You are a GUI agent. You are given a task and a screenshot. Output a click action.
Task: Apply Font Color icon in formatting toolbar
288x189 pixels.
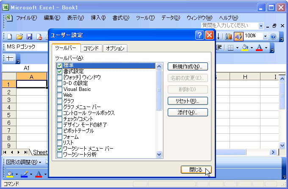pyautogui.click(x=259, y=48)
